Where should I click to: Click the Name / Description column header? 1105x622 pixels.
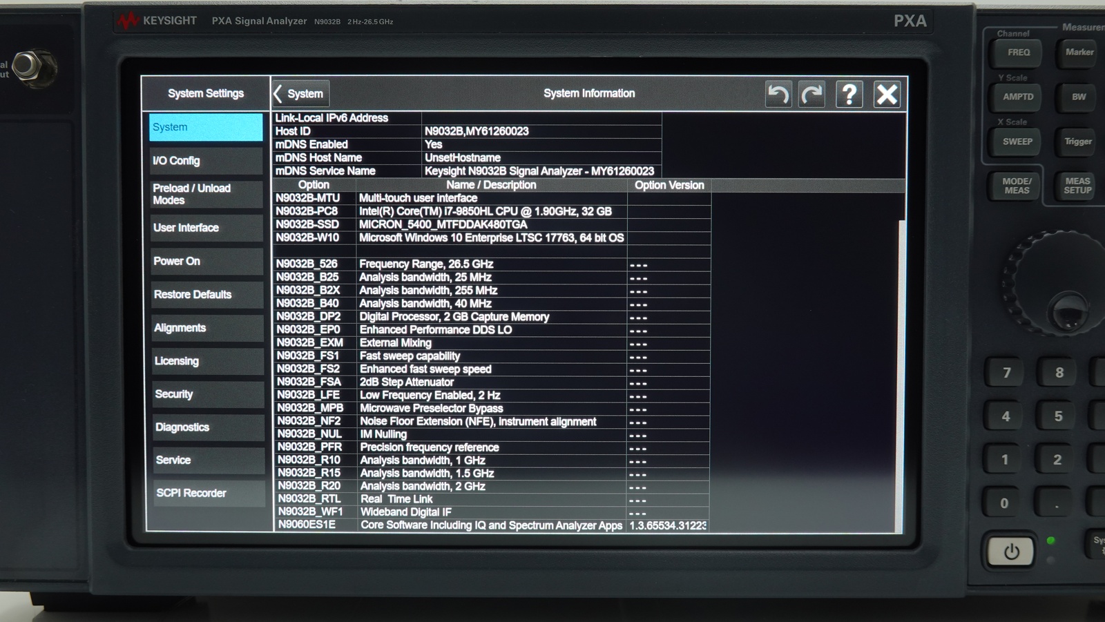pos(491,185)
